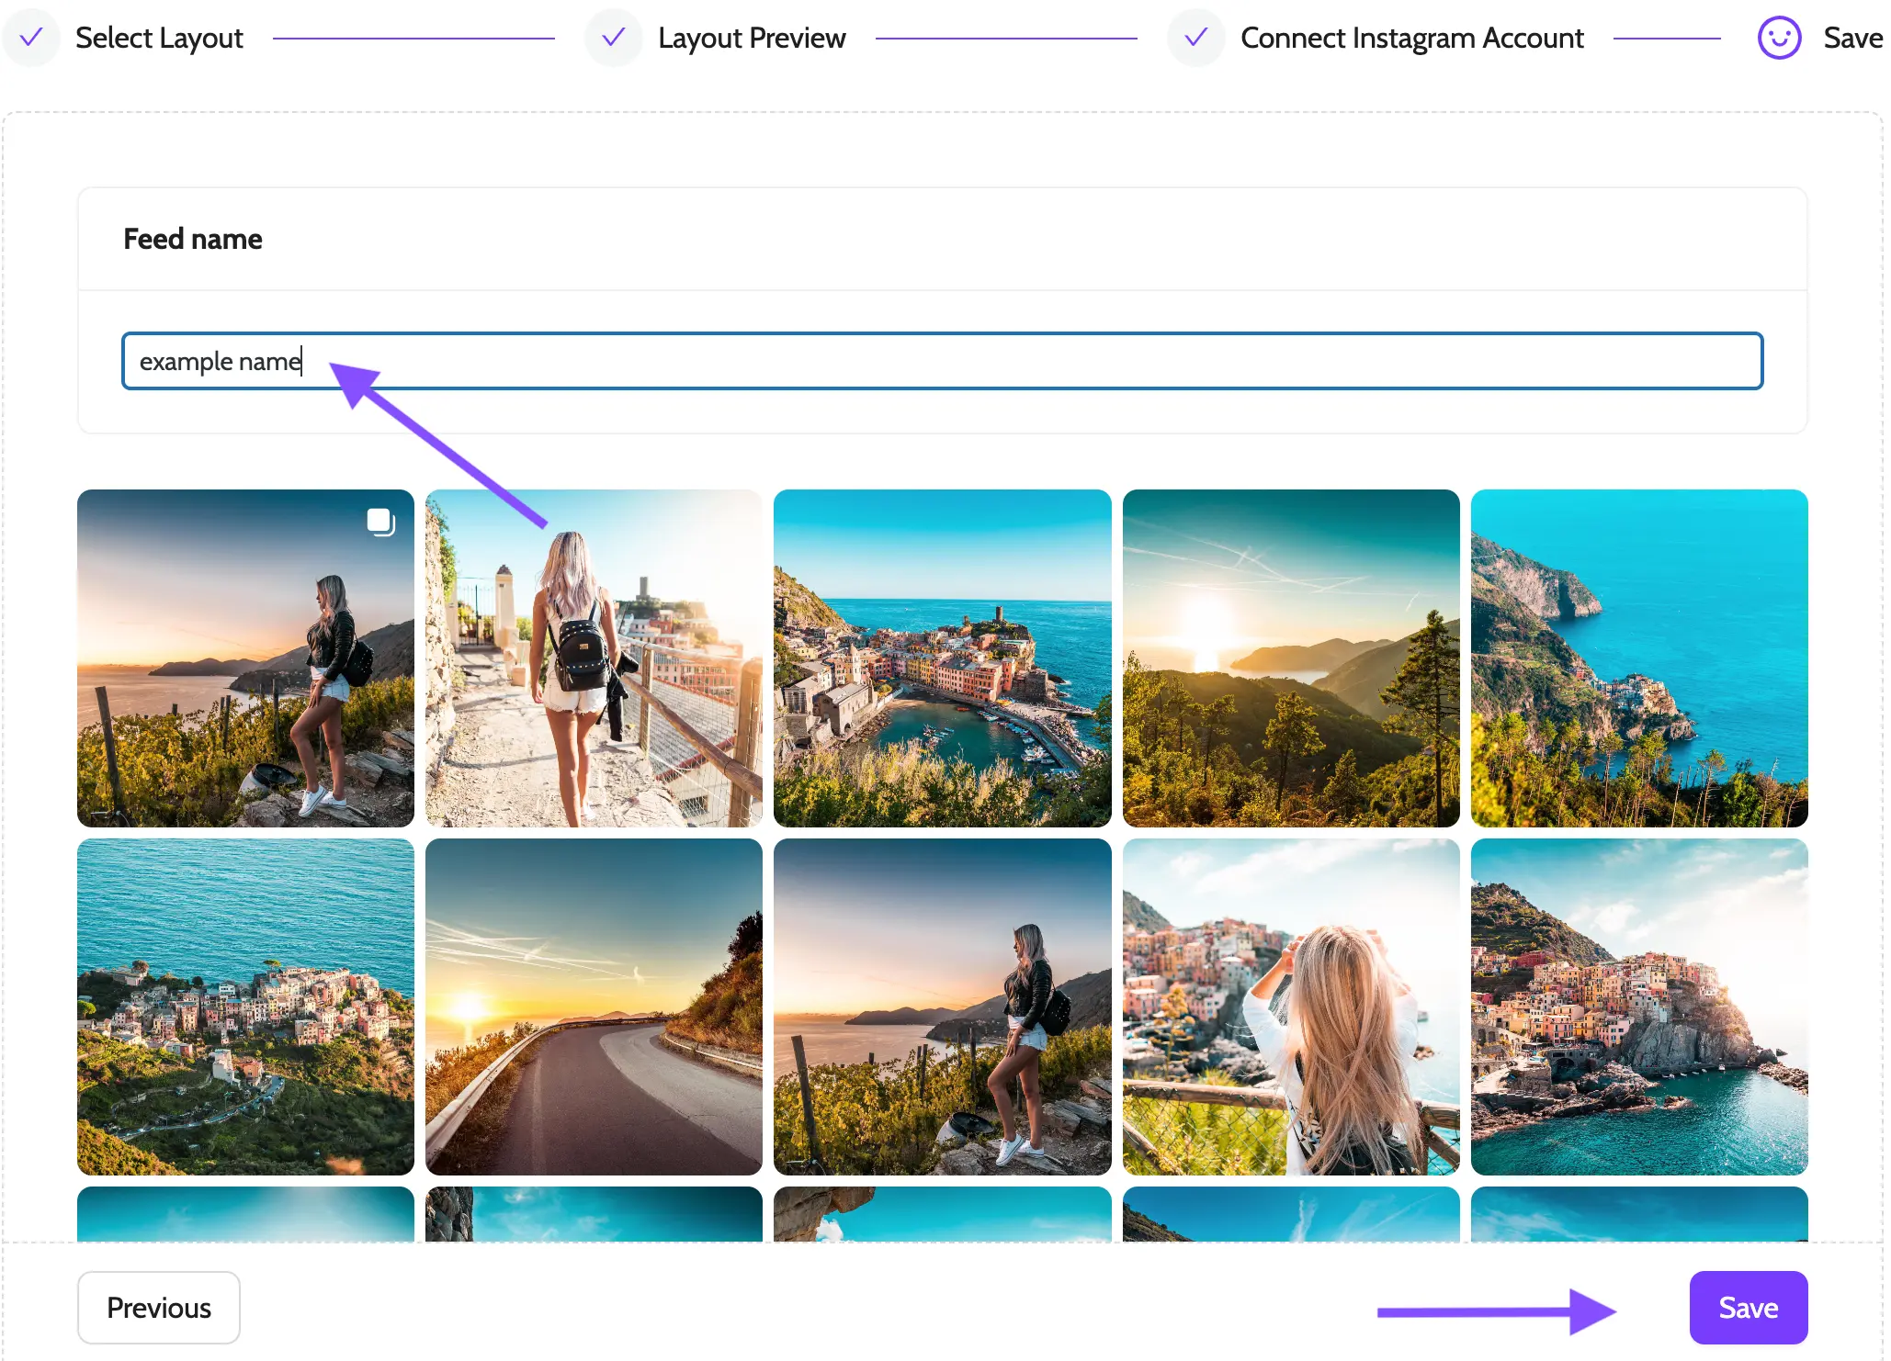Click the Layout Preview step checkmark icon
This screenshot has height=1361, width=1891.
pos(613,38)
